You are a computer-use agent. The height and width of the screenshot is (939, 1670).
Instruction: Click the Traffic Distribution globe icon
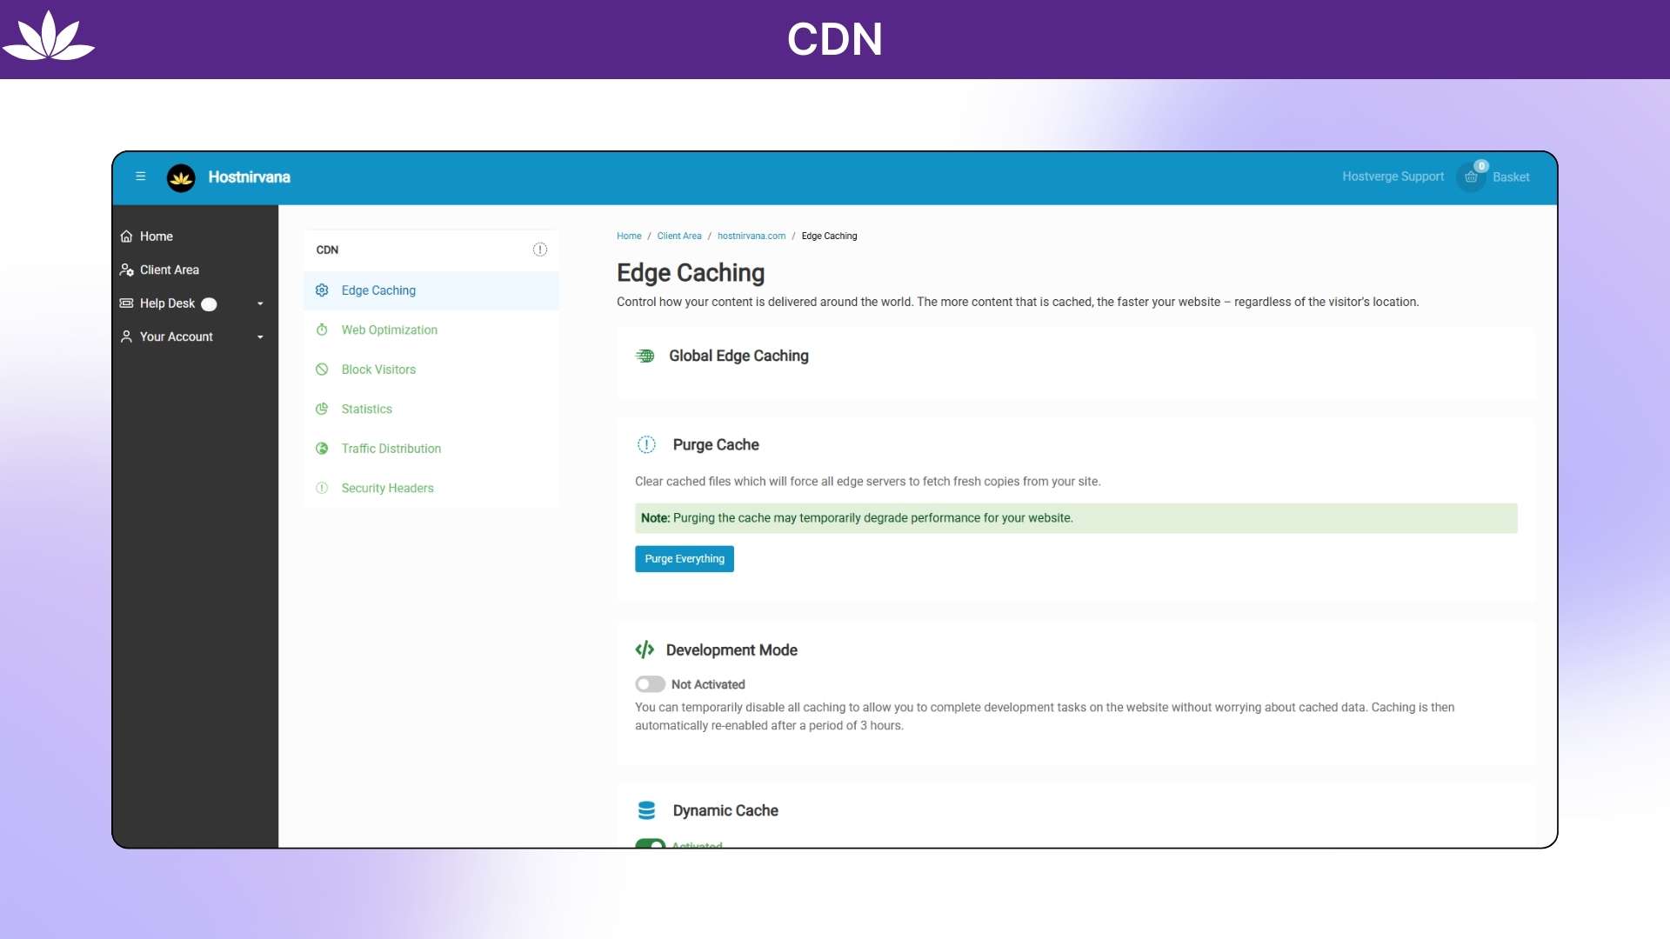click(322, 449)
